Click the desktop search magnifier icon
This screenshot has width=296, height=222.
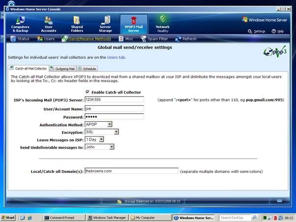coord(255,218)
